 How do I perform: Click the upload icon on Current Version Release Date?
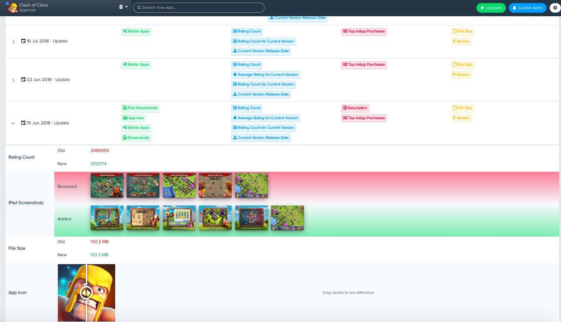(235, 137)
